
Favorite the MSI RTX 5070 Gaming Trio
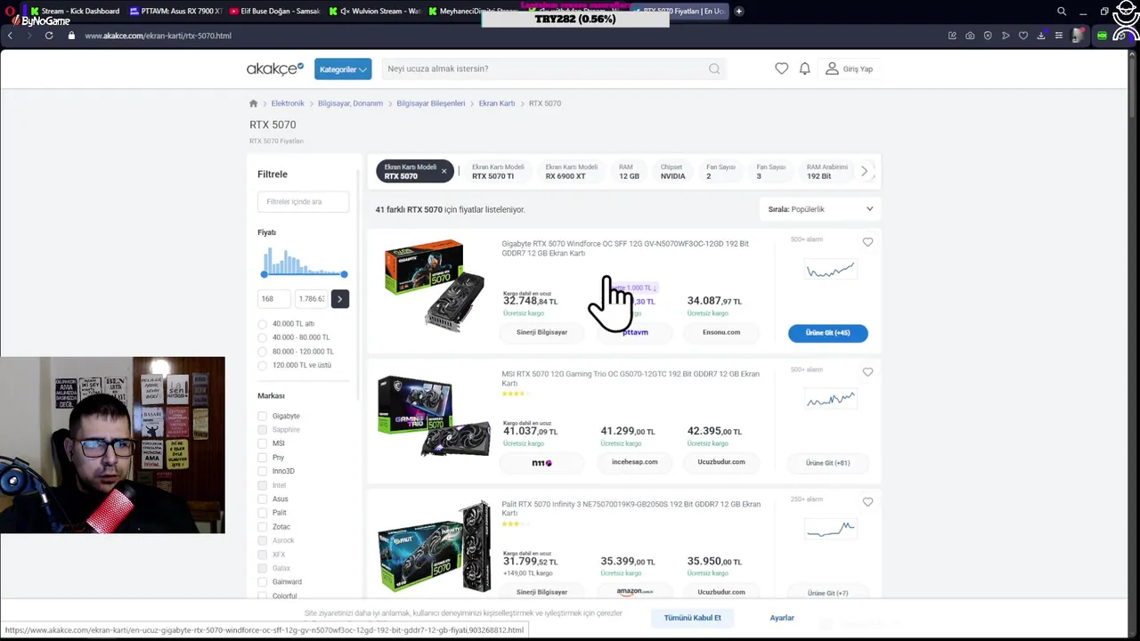coord(867,372)
